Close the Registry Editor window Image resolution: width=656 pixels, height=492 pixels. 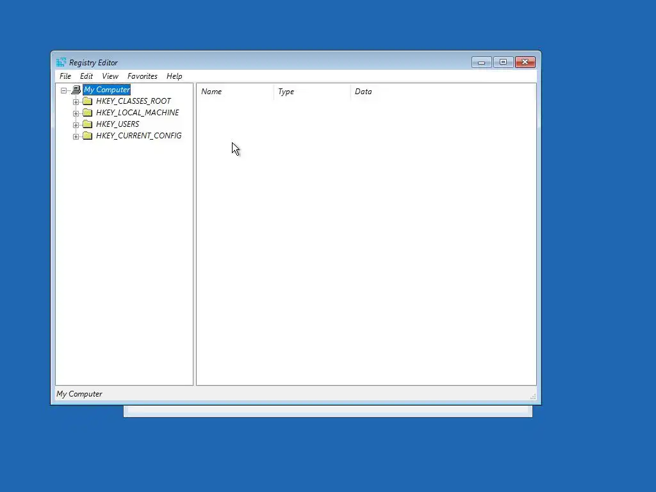coord(525,62)
